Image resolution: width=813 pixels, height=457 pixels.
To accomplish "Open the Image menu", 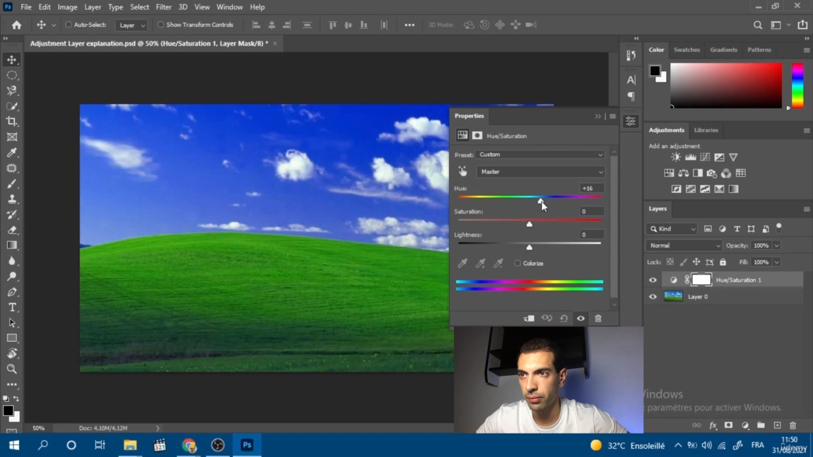I will [x=67, y=7].
